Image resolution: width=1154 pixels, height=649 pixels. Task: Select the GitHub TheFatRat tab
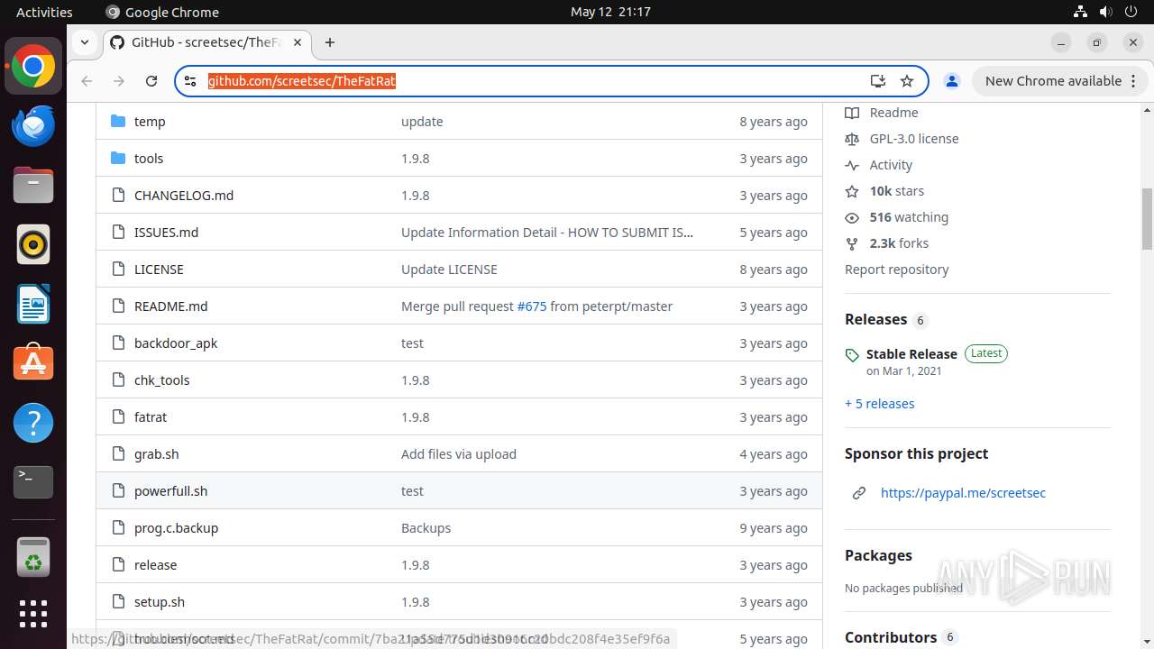click(206, 42)
